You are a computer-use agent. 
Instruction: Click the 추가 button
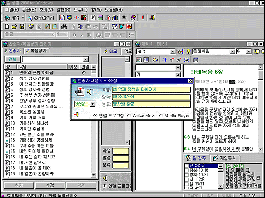[x=19, y=185]
